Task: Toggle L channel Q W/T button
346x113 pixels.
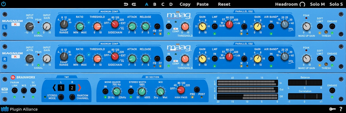Action: (244, 26)
